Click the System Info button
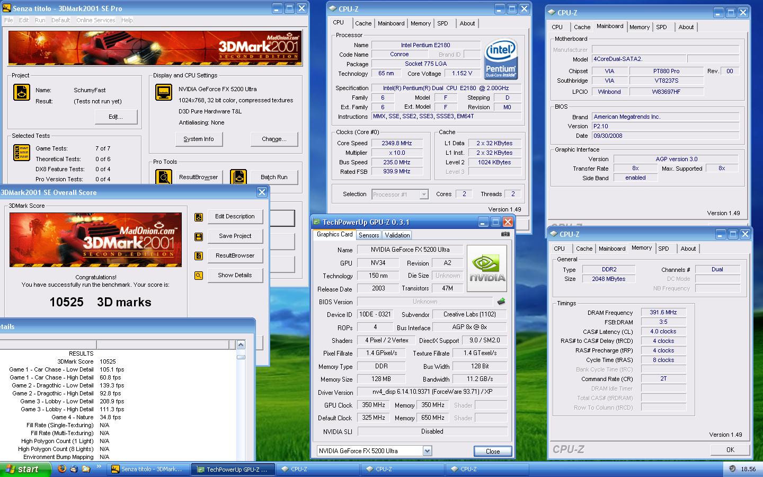763x477 pixels. coord(199,139)
